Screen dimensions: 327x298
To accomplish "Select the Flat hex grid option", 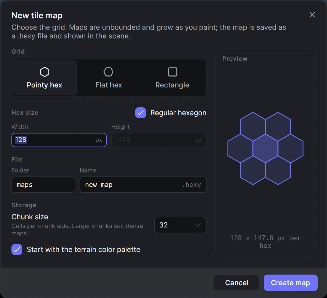I will click(108, 78).
